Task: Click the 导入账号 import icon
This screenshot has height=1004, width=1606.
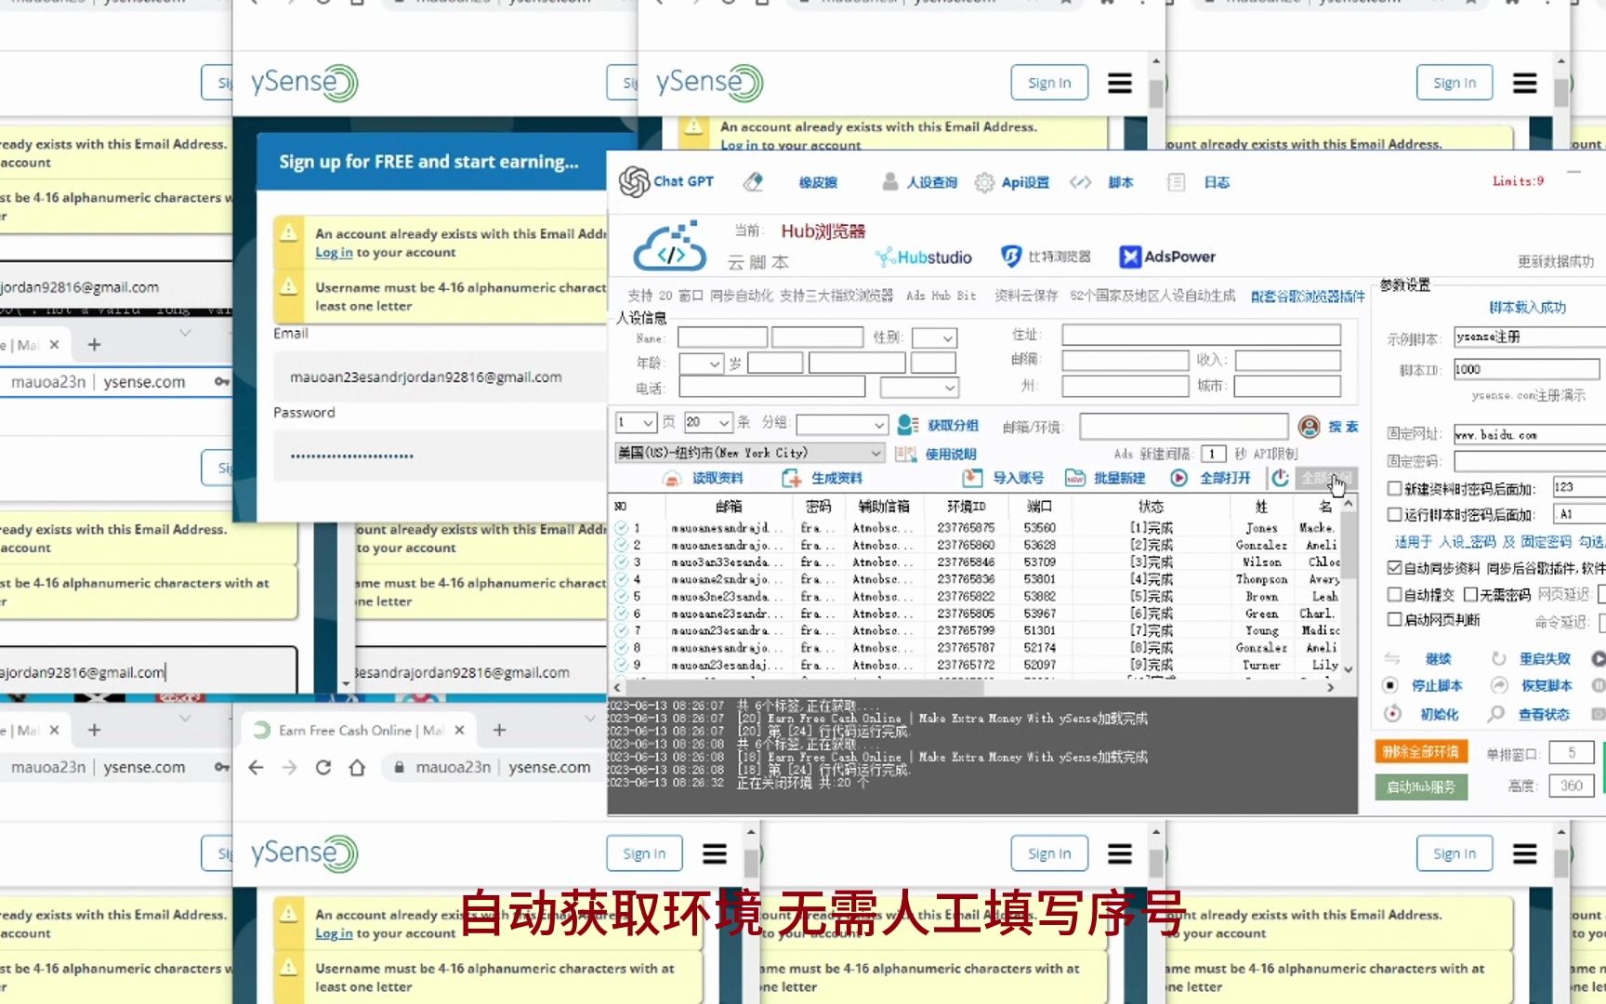Action: pyautogui.click(x=972, y=478)
